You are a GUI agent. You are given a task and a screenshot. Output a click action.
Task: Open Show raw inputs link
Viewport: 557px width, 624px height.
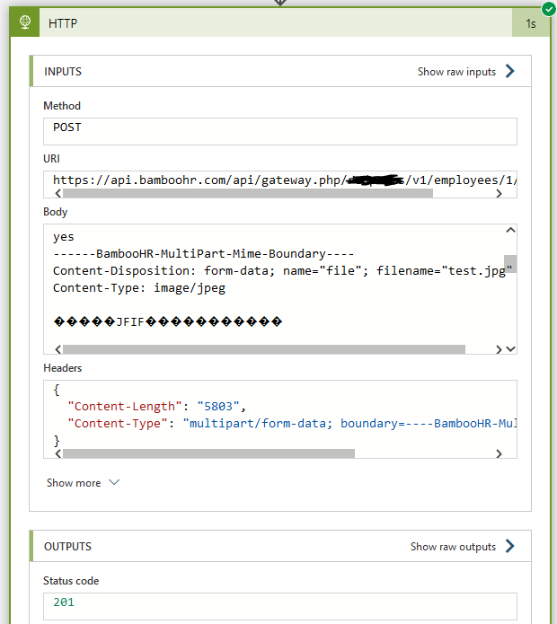[456, 72]
